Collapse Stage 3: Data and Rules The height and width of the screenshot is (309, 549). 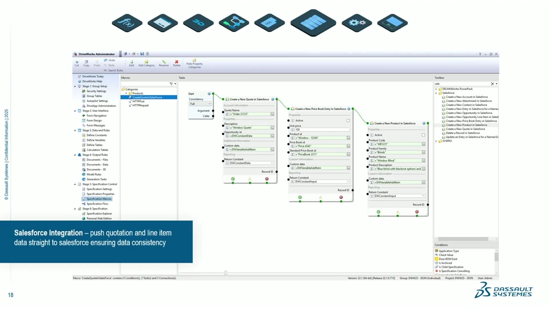74,130
